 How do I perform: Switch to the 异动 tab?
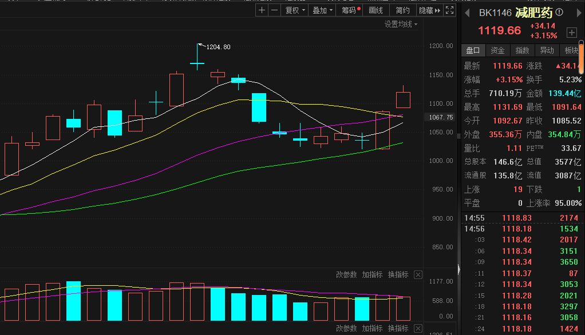[547, 50]
